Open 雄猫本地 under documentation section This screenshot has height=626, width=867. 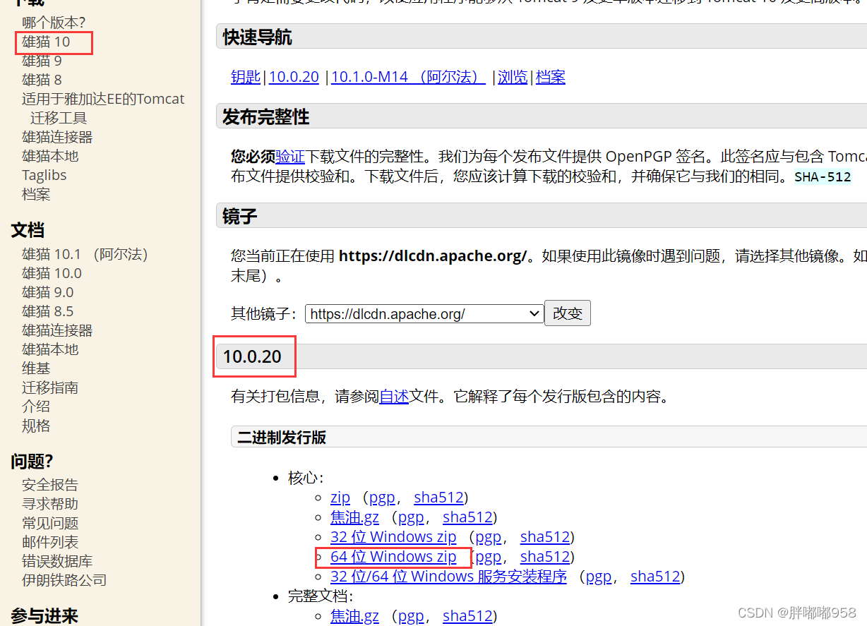pos(50,349)
